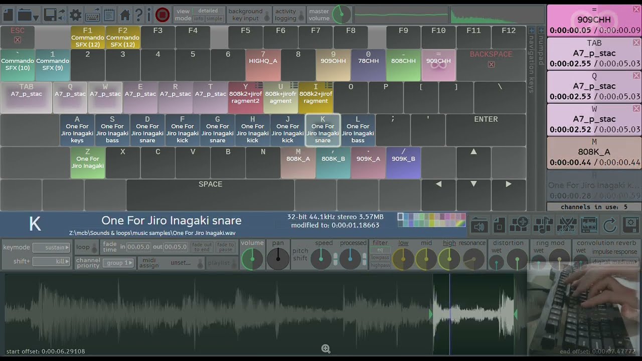Screen dimensions: 642x361
Task: Select the Z key One For Jiro Inagaki
Action: [x=88, y=162]
